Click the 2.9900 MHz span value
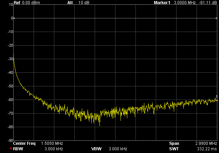The height and width of the screenshot is (153, 219). point(206,143)
